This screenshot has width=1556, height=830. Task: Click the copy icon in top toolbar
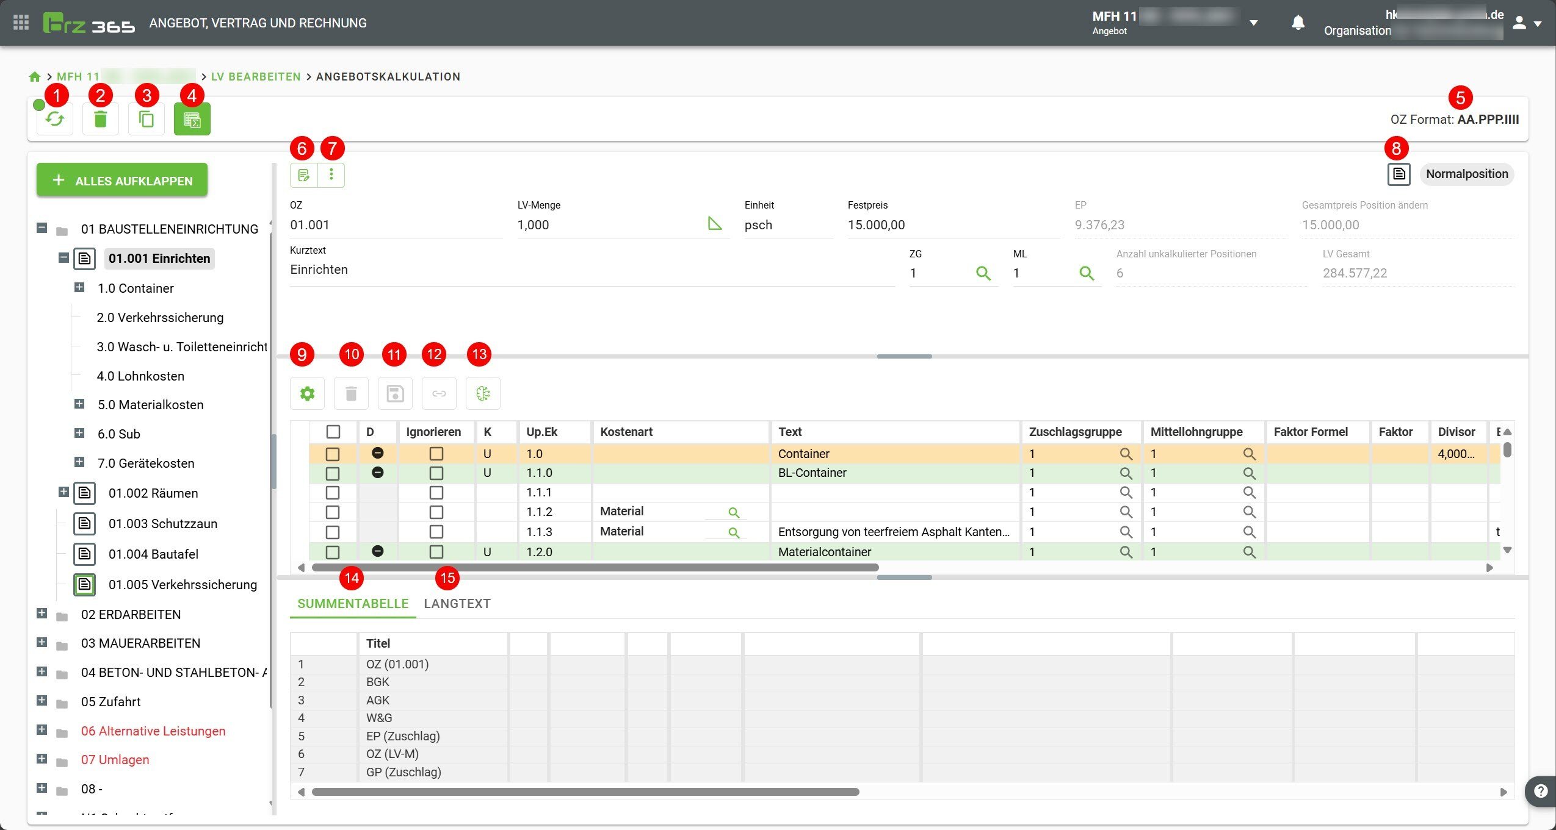coord(147,119)
